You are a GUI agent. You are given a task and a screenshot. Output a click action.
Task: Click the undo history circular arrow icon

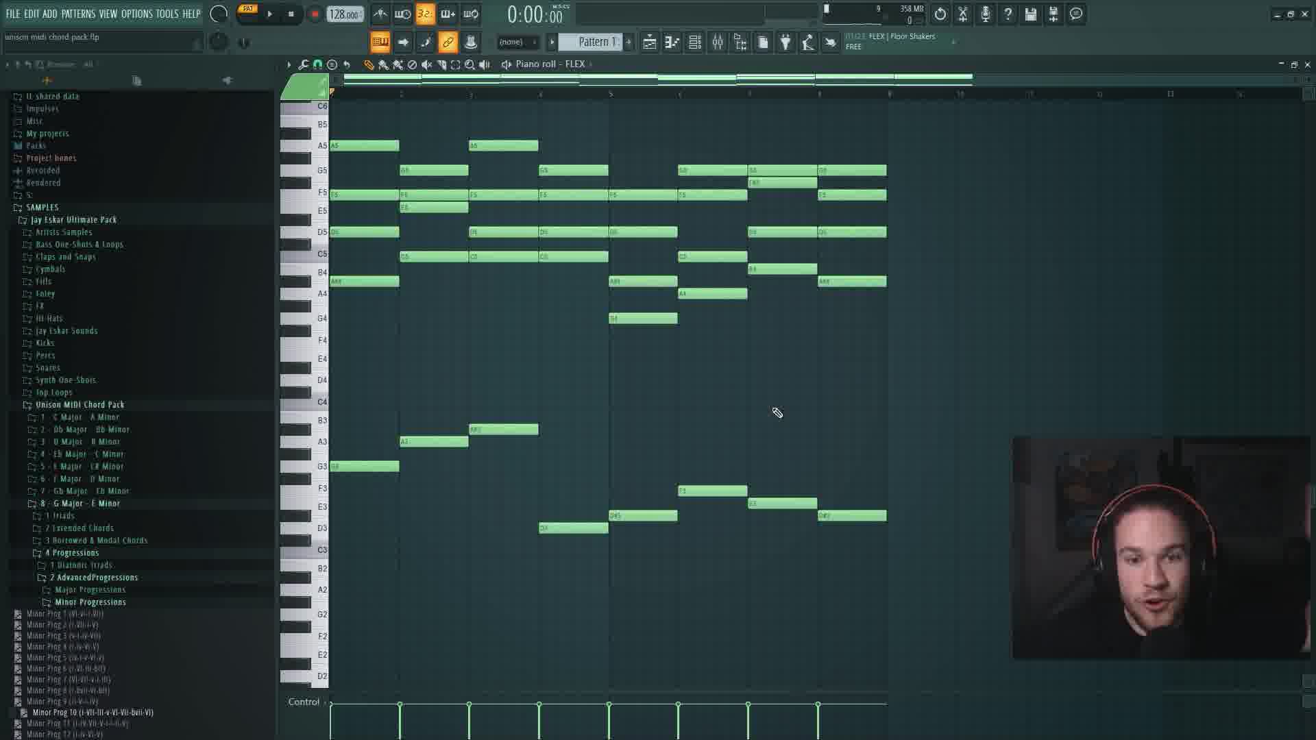point(940,14)
